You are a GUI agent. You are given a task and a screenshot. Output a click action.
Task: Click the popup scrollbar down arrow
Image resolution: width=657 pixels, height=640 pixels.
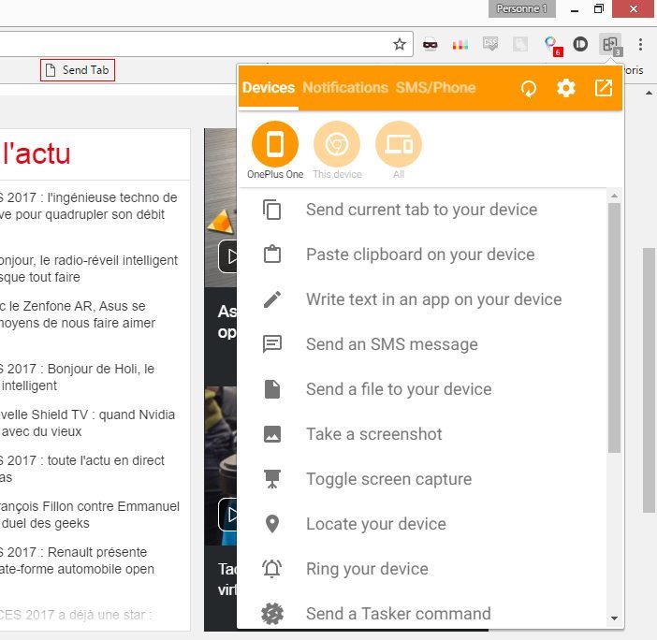(614, 618)
